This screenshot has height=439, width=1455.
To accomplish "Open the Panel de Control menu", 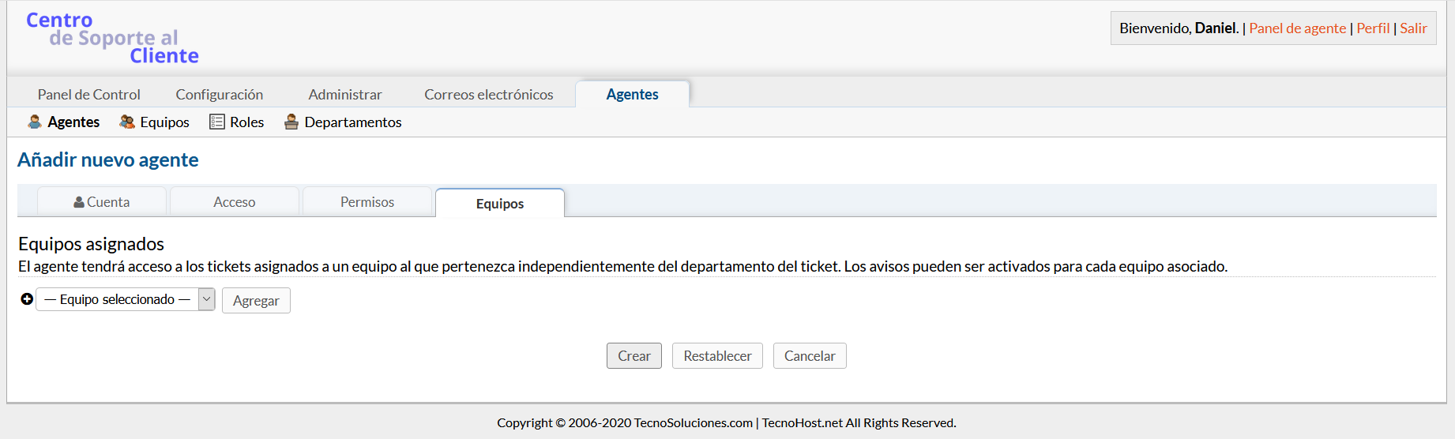I will tap(89, 95).
